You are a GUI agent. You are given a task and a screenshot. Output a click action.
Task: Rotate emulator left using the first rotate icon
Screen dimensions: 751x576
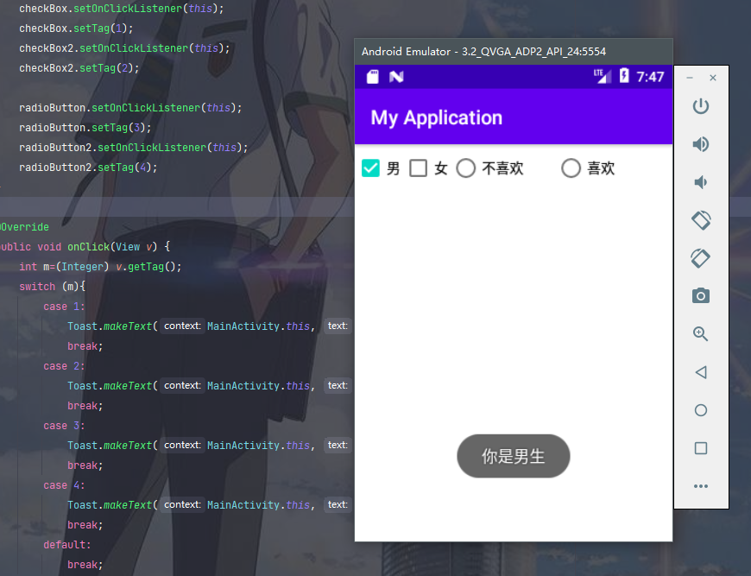(x=701, y=220)
